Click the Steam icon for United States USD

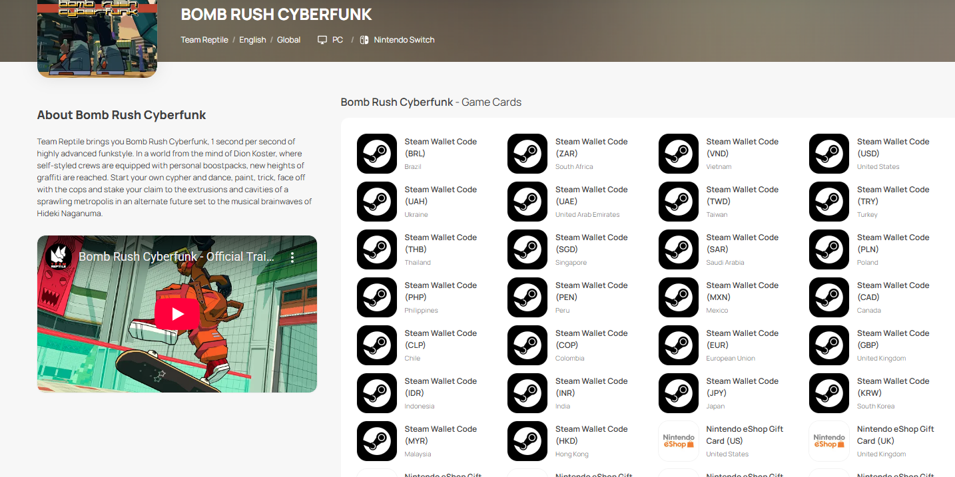(x=829, y=154)
